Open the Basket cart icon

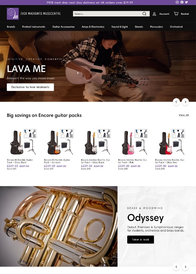[x=176, y=14]
